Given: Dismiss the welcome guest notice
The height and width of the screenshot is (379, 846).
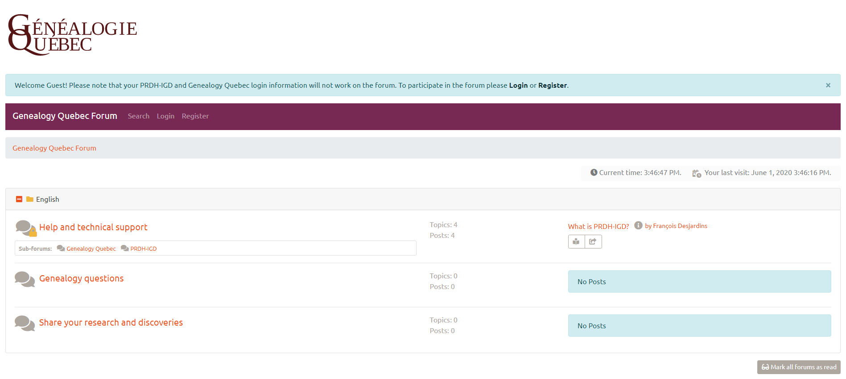Looking at the screenshot, I should coord(828,85).
